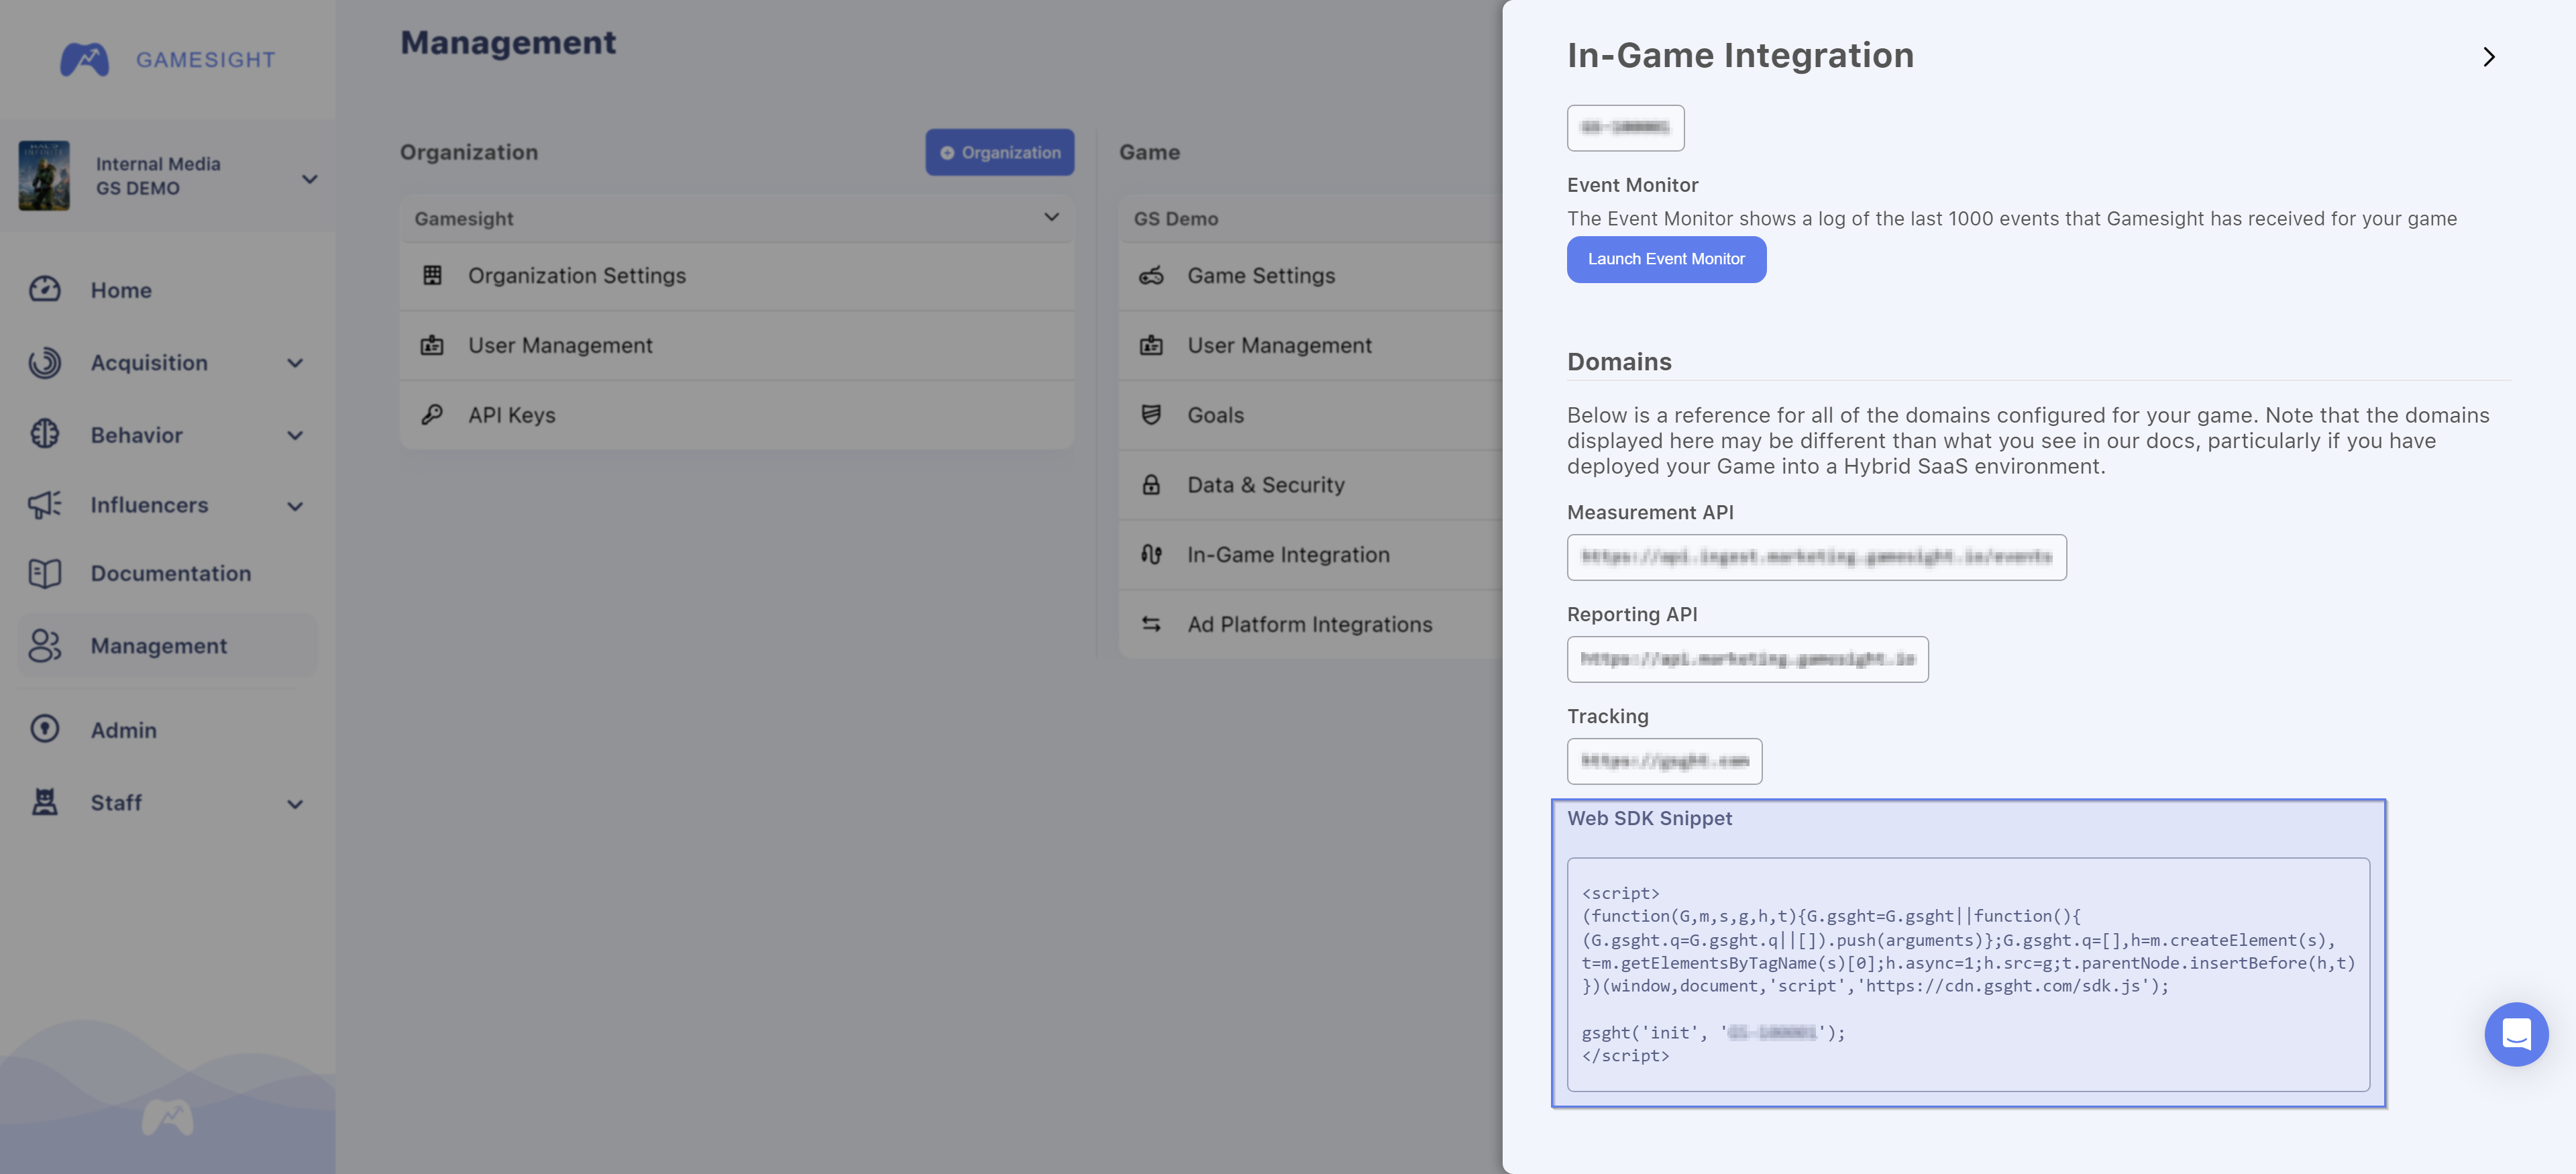Click the Organization User Management badge icon
The height and width of the screenshot is (1174, 2576).
[432, 345]
